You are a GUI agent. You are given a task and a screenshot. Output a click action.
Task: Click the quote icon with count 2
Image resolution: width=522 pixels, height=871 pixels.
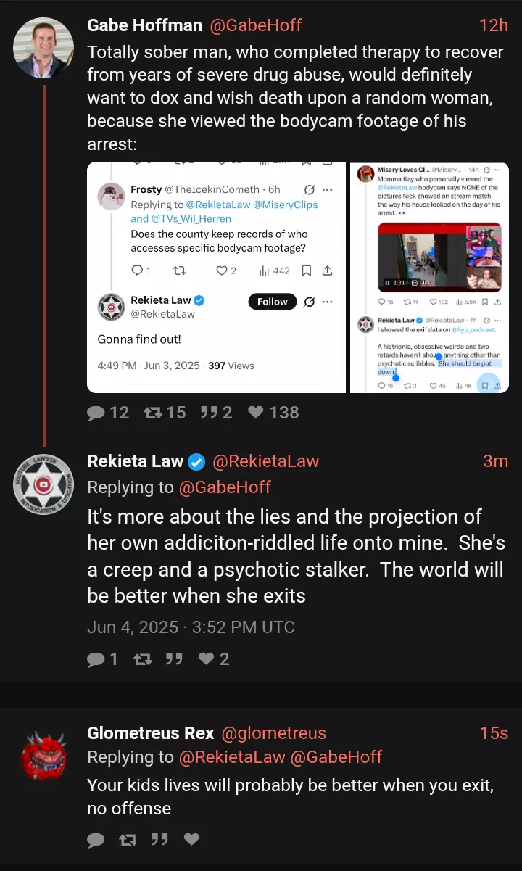pos(210,413)
